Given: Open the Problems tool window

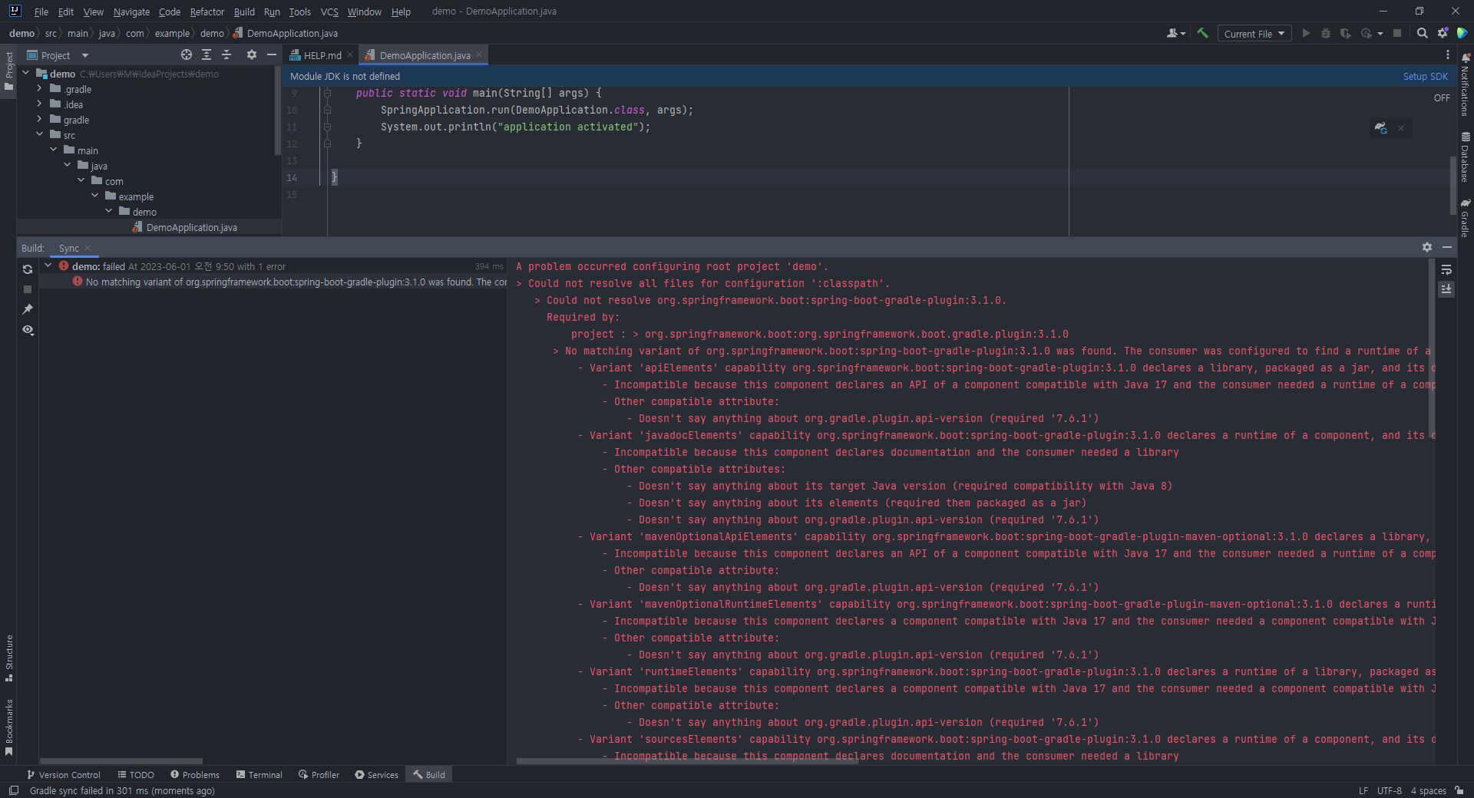Looking at the screenshot, I should [x=195, y=775].
